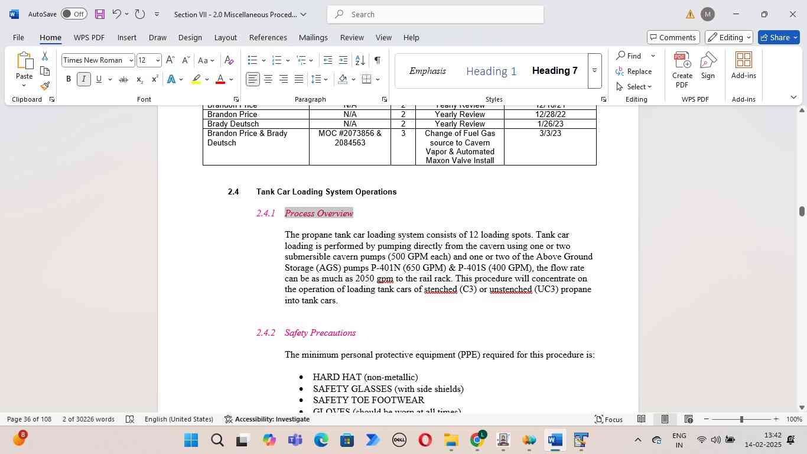The height and width of the screenshot is (454, 807).
Task: Insert numbered list
Action: coord(276,60)
